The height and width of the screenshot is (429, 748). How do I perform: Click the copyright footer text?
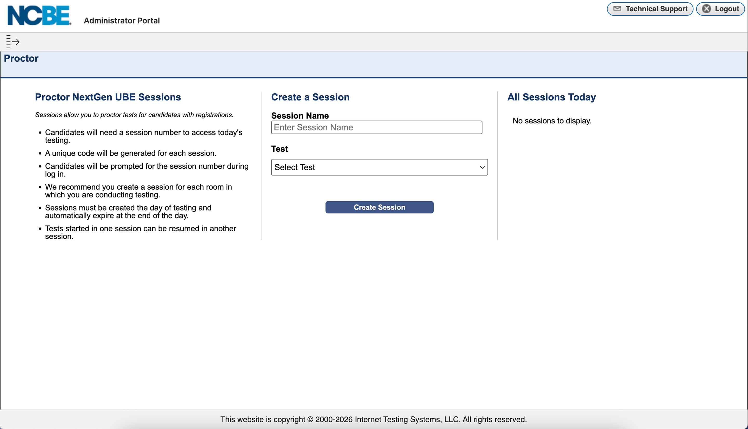click(373, 419)
